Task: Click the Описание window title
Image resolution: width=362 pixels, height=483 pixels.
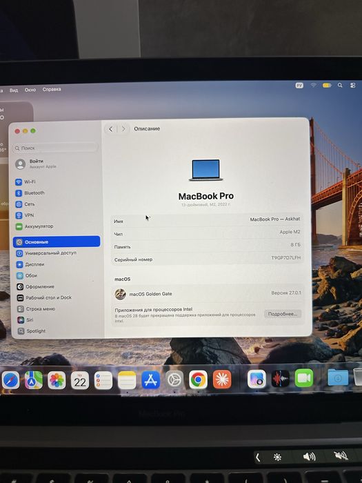Action: point(147,129)
